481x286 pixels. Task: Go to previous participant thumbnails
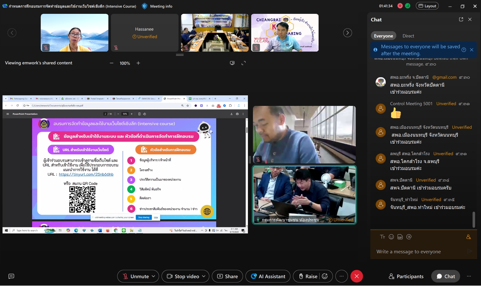[x=12, y=33]
